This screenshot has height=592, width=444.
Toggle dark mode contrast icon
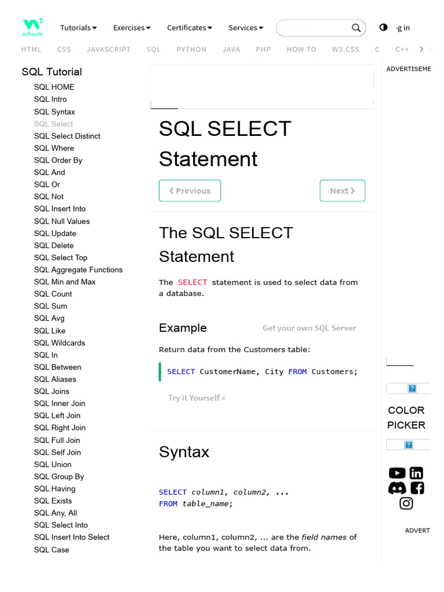tap(383, 28)
